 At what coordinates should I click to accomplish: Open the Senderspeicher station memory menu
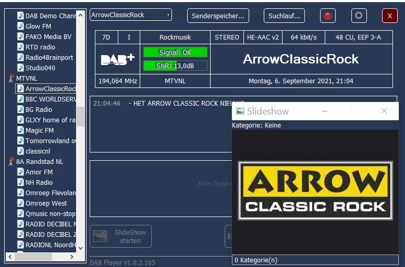(218, 16)
